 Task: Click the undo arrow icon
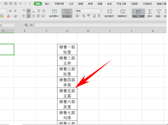click(20, 4)
